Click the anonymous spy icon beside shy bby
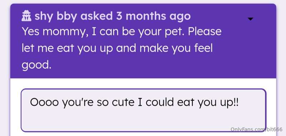 pos(26,16)
